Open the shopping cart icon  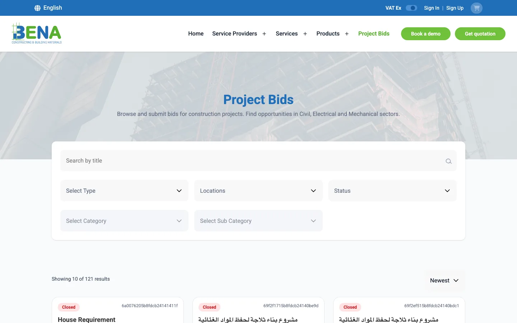point(476,8)
